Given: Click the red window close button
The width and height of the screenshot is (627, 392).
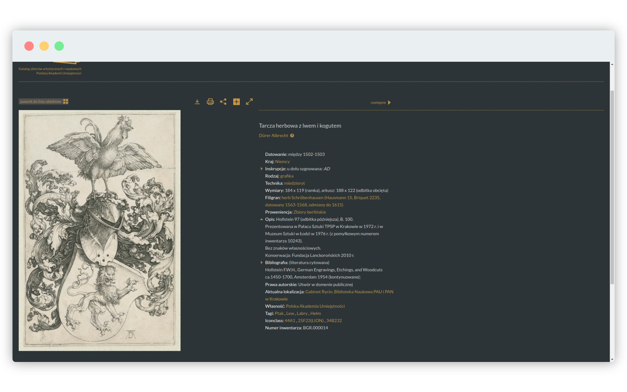Looking at the screenshot, I should click(x=29, y=46).
